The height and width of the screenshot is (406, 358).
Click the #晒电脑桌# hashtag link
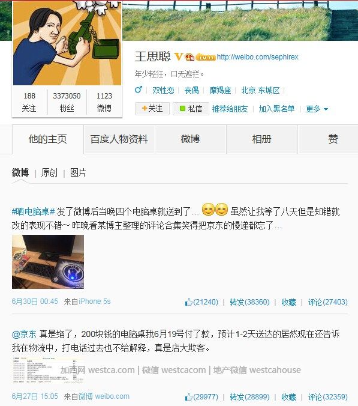(34, 211)
